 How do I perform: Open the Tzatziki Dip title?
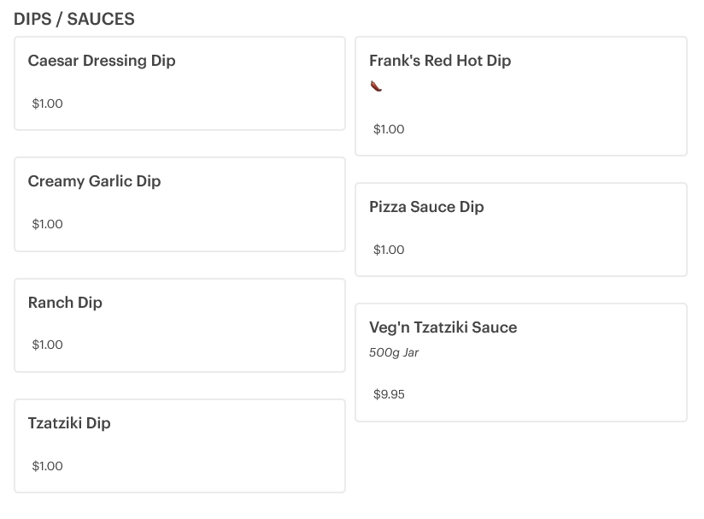(69, 423)
